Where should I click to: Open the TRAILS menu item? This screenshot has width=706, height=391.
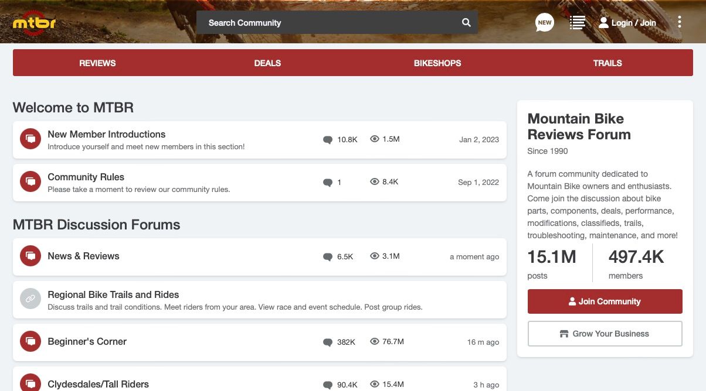coord(607,63)
